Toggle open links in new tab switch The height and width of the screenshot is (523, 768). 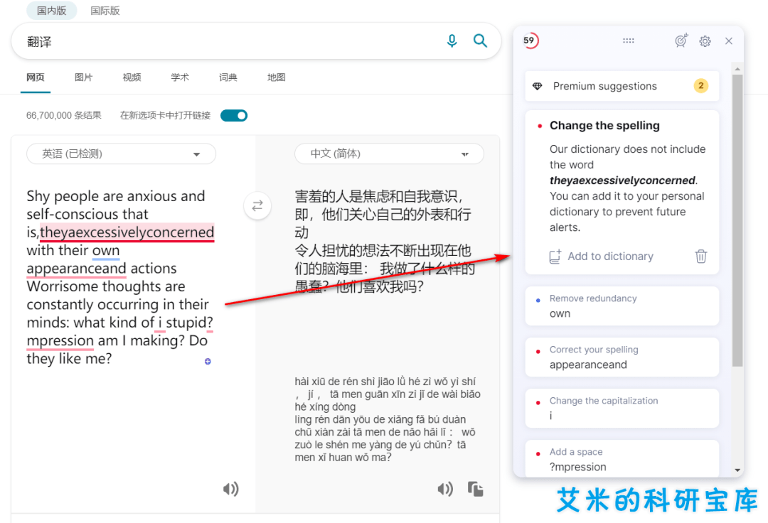click(x=234, y=115)
